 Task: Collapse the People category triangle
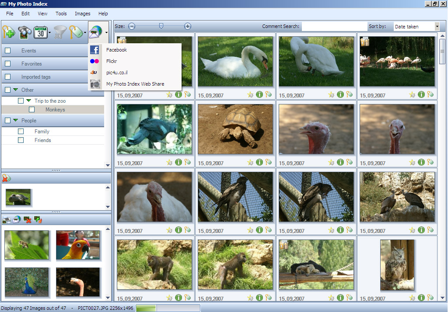15,120
